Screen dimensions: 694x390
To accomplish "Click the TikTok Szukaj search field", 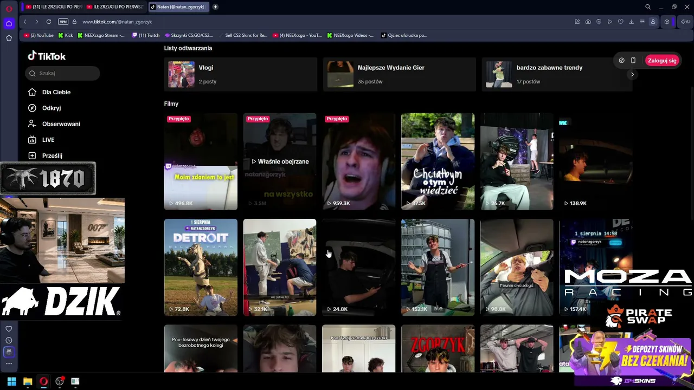I will [62, 73].
